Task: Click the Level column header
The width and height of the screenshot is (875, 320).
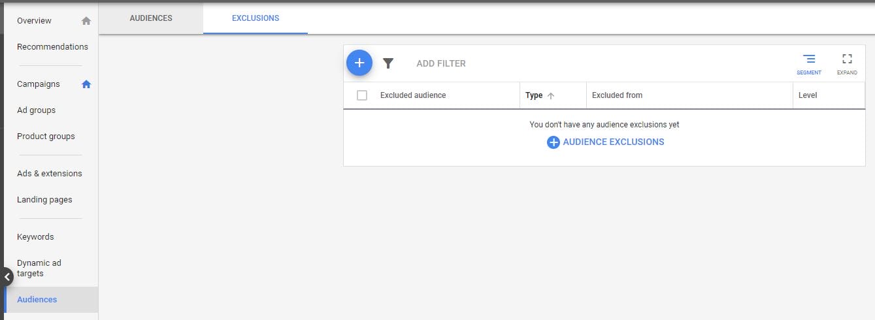Action: 808,95
